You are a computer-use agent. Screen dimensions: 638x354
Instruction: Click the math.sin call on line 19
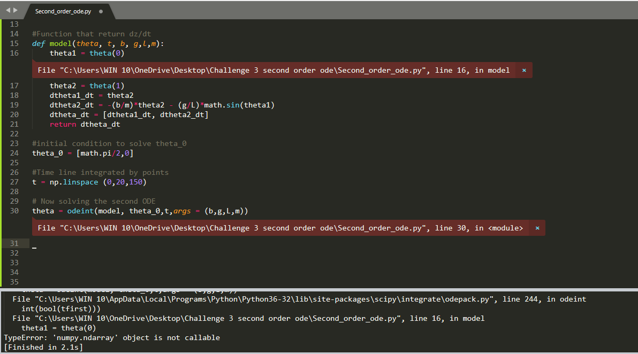click(222, 105)
